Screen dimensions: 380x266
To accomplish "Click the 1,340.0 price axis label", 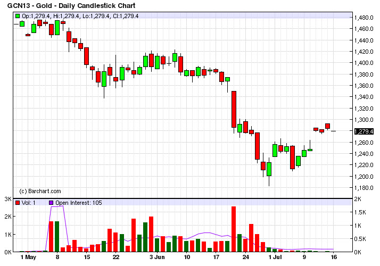I will click(x=364, y=97).
